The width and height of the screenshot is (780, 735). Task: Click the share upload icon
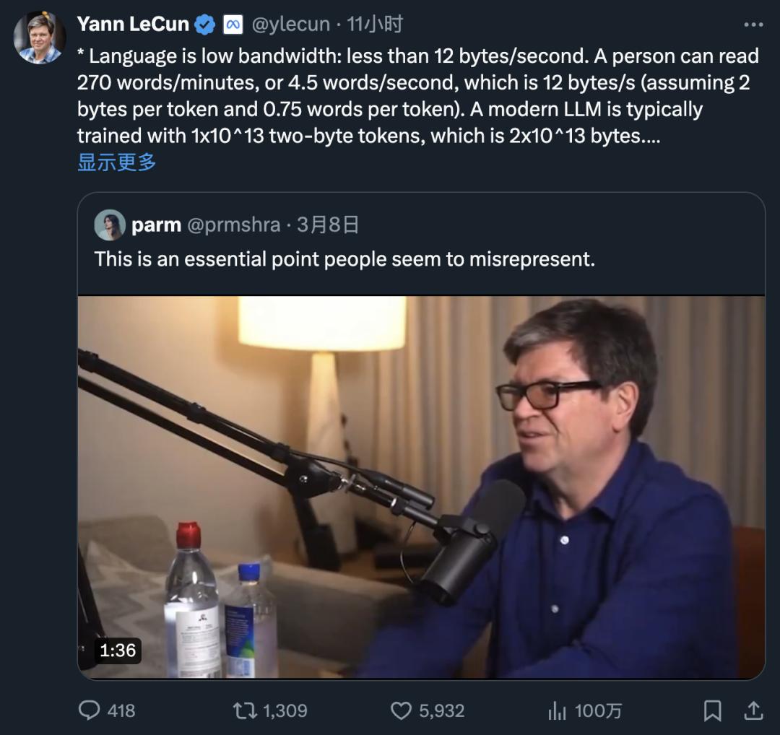pos(753,710)
